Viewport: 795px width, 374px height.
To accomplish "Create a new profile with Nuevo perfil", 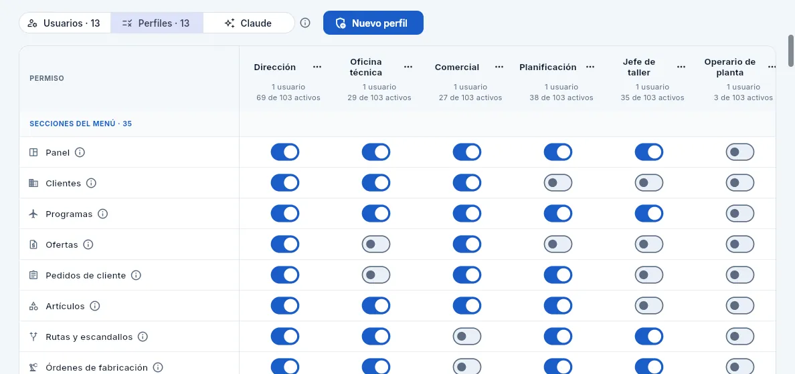I will 373,23.
